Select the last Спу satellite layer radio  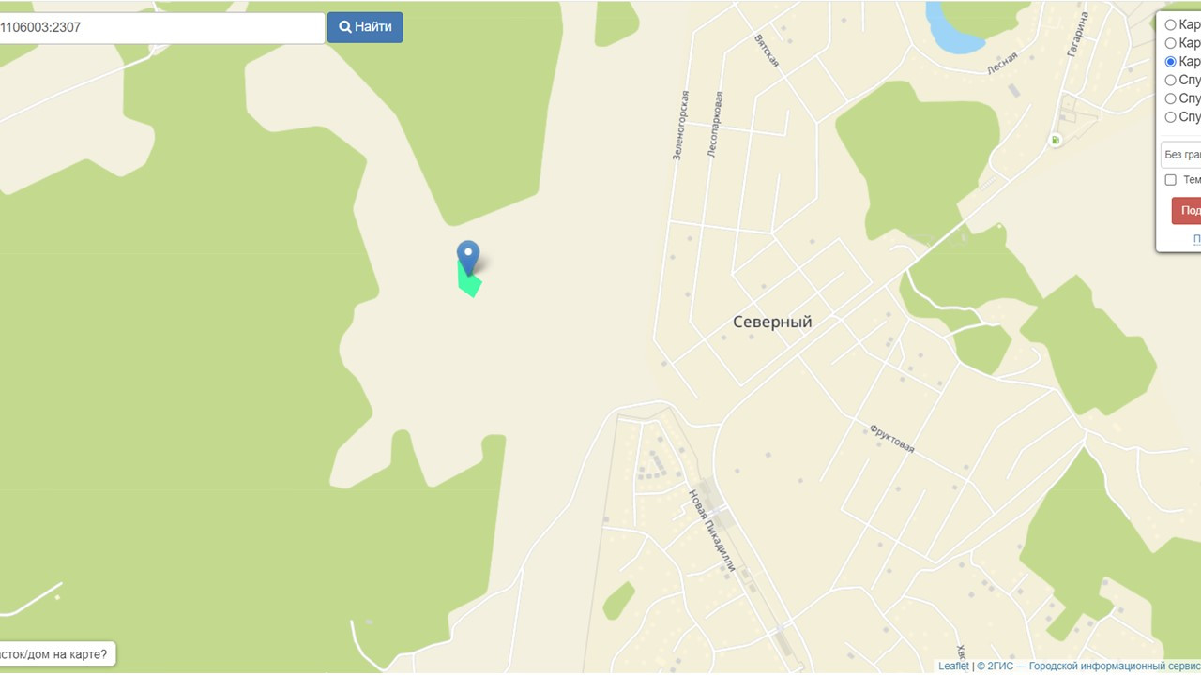(1170, 117)
